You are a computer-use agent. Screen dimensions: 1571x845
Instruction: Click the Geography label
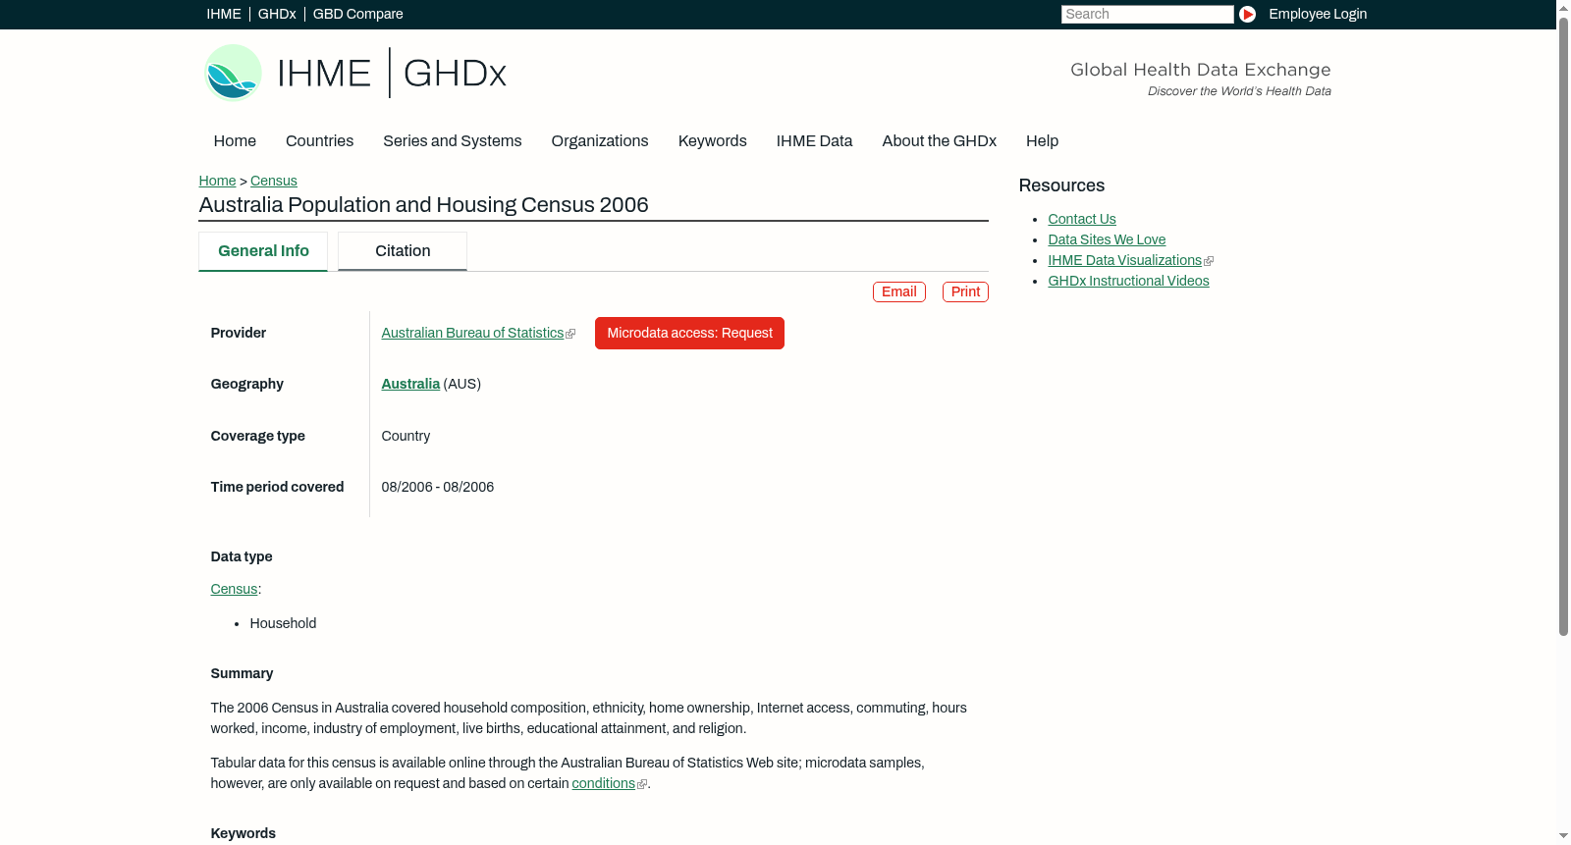point(247,384)
